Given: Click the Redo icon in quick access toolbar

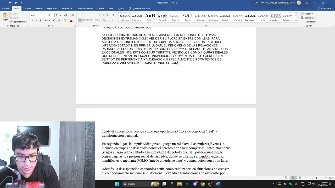Looking at the screenshot, I should (x=16, y=3).
